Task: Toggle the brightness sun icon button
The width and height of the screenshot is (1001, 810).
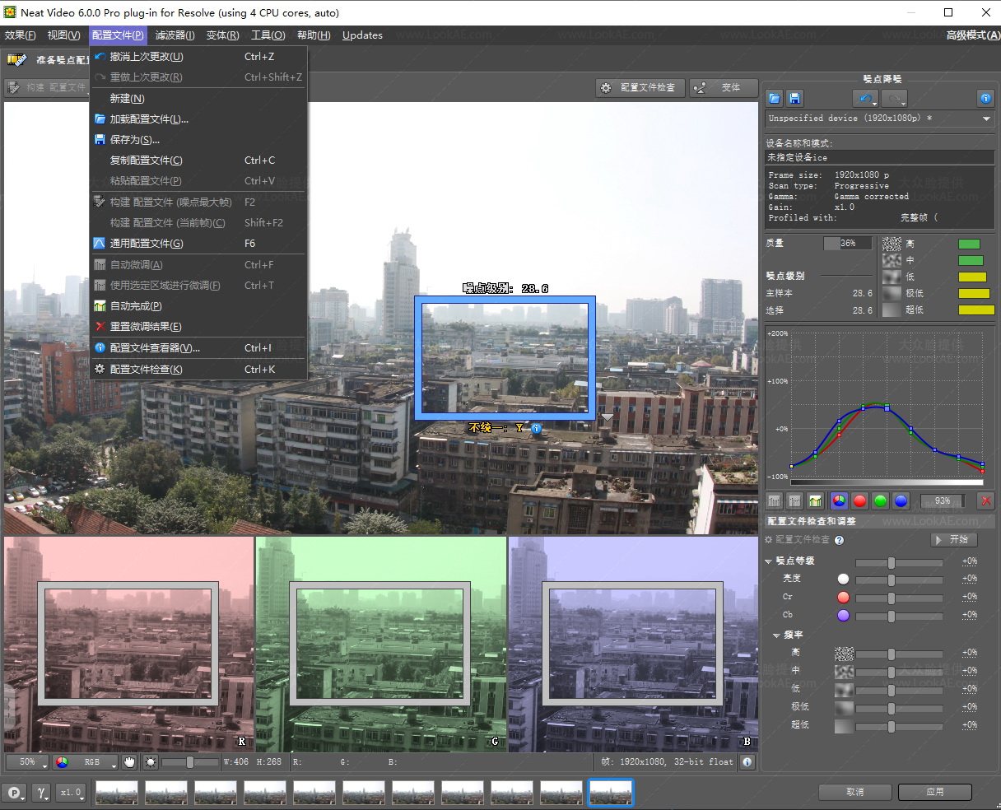Action: point(151,762)
